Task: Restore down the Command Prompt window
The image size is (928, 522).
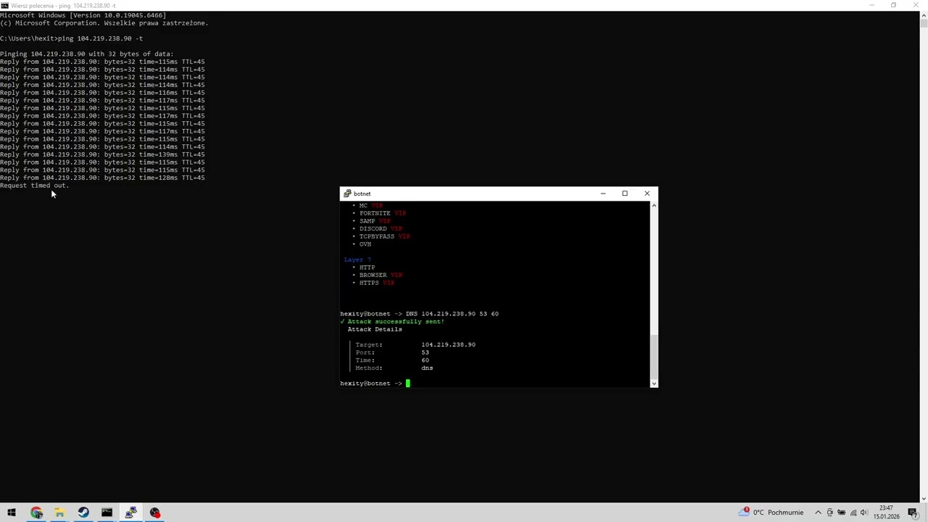Action: click(x=894, y=5)
